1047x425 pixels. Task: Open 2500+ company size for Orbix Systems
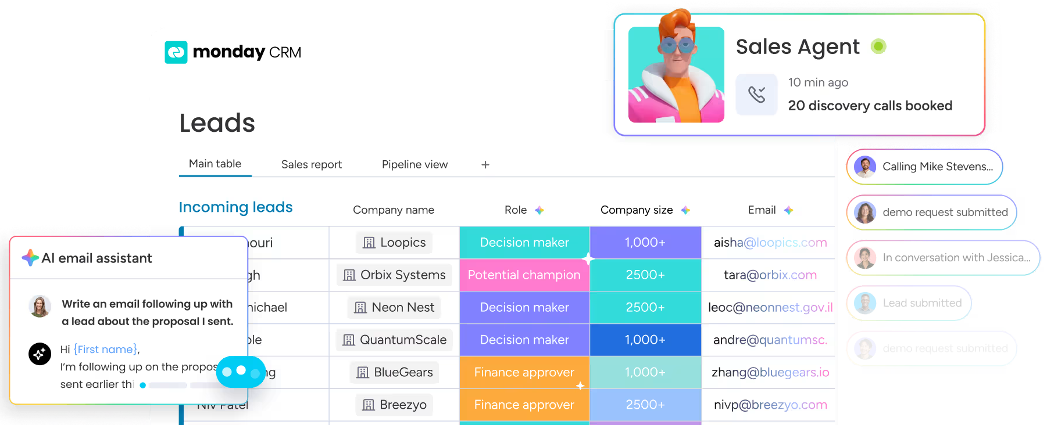click(645, 275)
